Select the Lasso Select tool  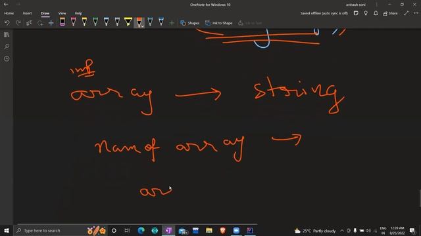40,23
